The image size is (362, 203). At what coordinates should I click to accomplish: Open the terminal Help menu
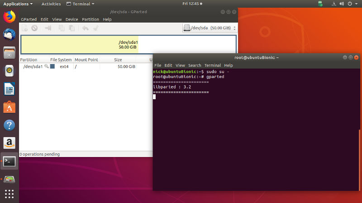click(x=229, y=65)
